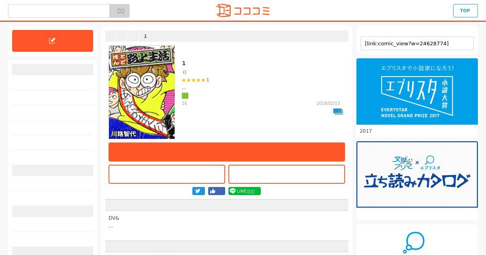Open the comic cover thumbnail by 川路智代
Image resolution: width=486 pixels, height=255 pixels.
[x=142, y=92]
